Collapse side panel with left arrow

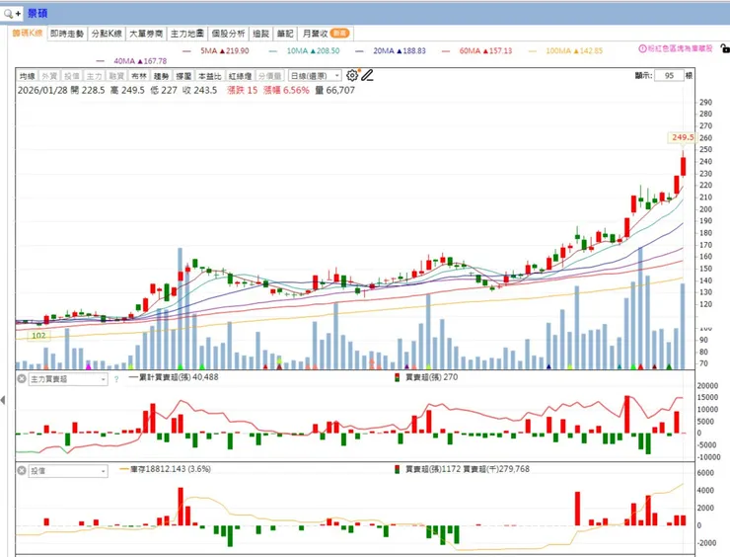click(x=3, y=400)
